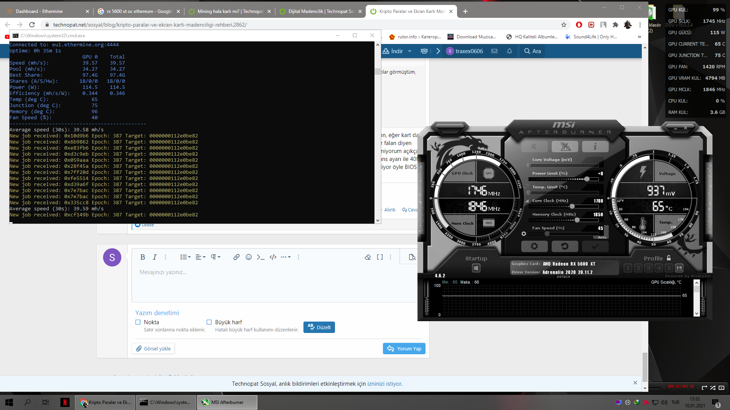
Task: Click the Kombustor K button
Action: [x=534, y=147]
